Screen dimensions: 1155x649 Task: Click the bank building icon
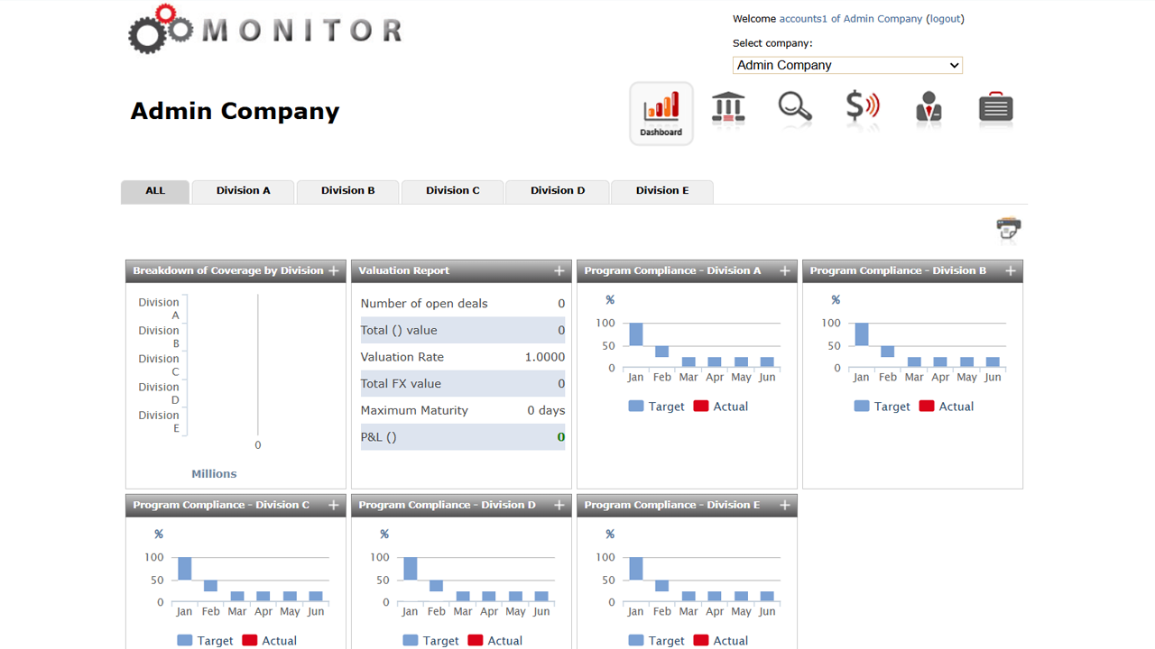point(728,109)
